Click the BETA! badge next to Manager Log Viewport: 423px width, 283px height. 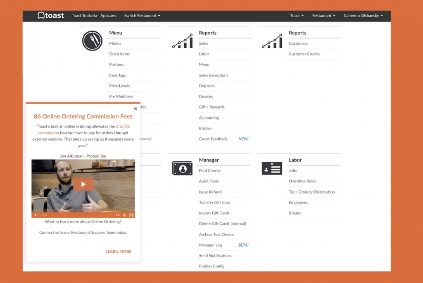click(243, 245)
